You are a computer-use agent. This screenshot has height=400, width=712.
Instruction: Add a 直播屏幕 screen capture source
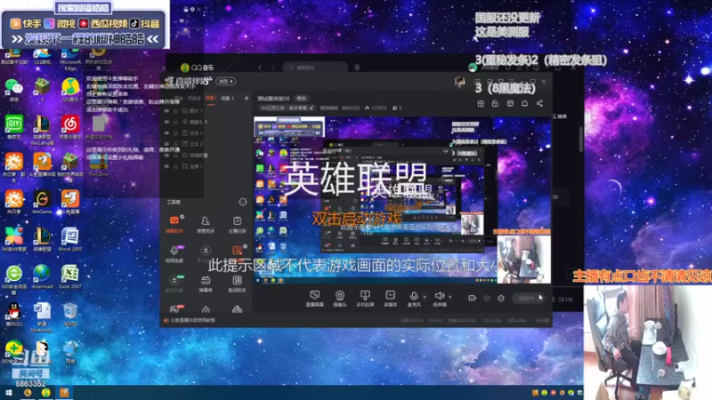click(x=314, y=299)
